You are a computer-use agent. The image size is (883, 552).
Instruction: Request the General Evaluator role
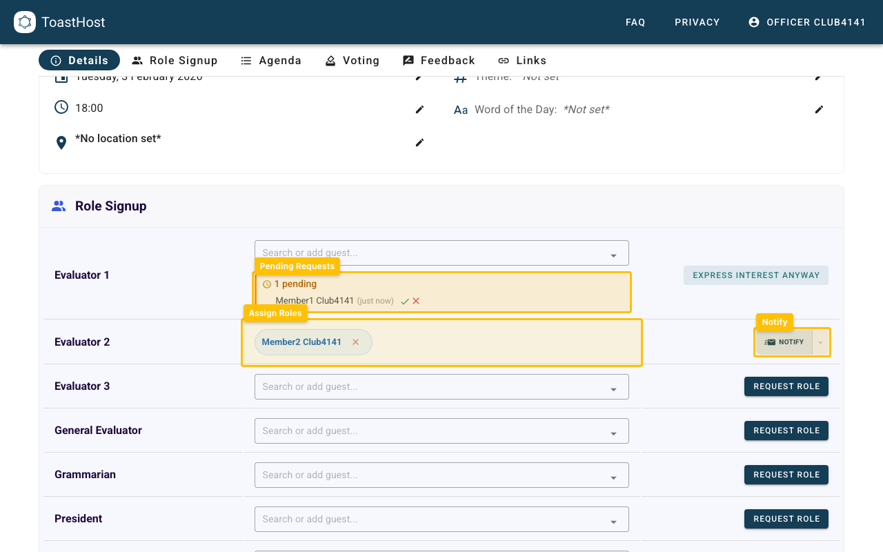click(x=786, y=430)
